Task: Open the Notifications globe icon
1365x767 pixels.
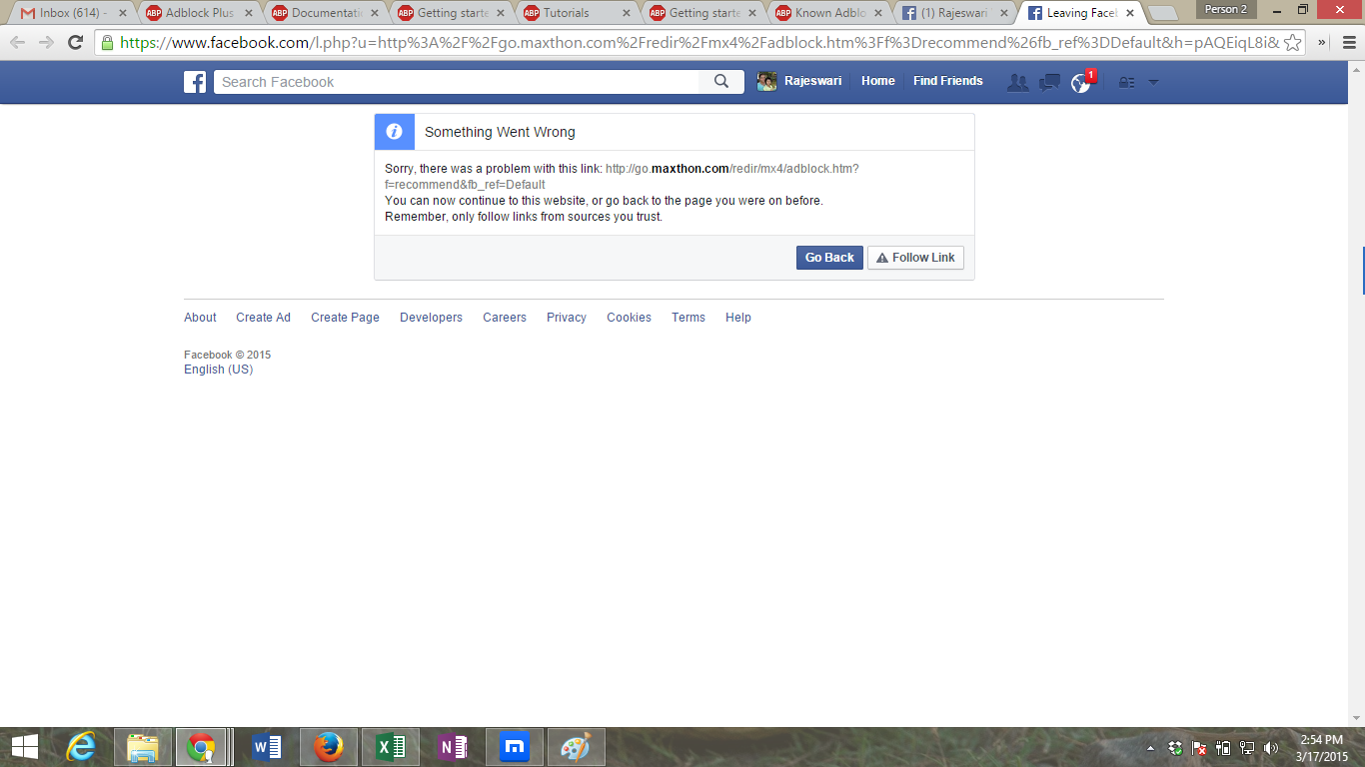Action: coord(1081,83)
